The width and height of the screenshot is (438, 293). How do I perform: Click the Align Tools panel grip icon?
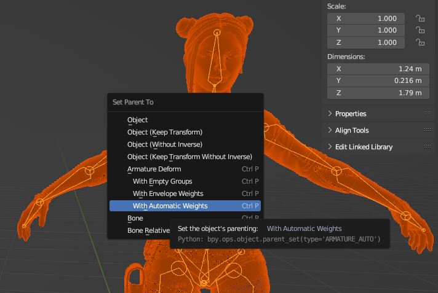428,130
